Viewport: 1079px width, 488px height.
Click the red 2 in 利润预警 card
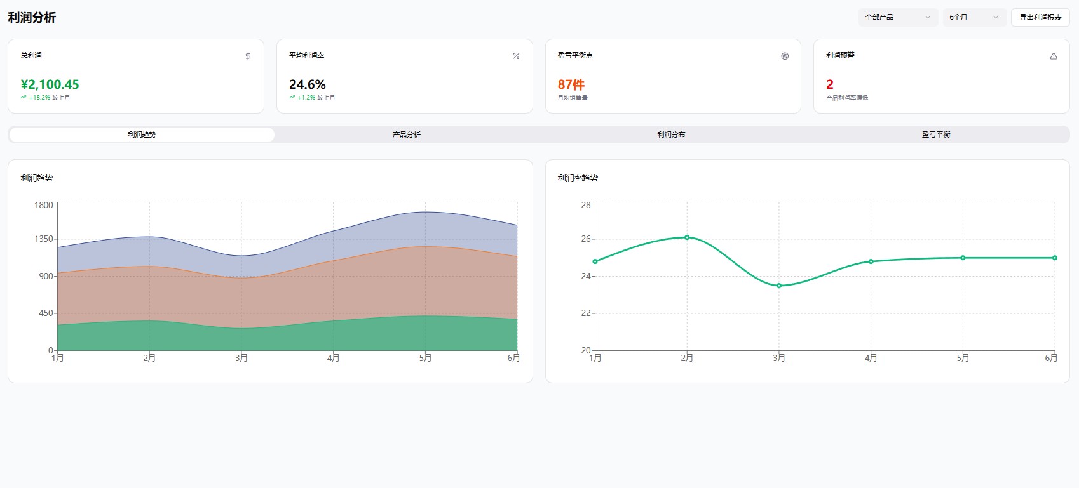pos(830,84)
